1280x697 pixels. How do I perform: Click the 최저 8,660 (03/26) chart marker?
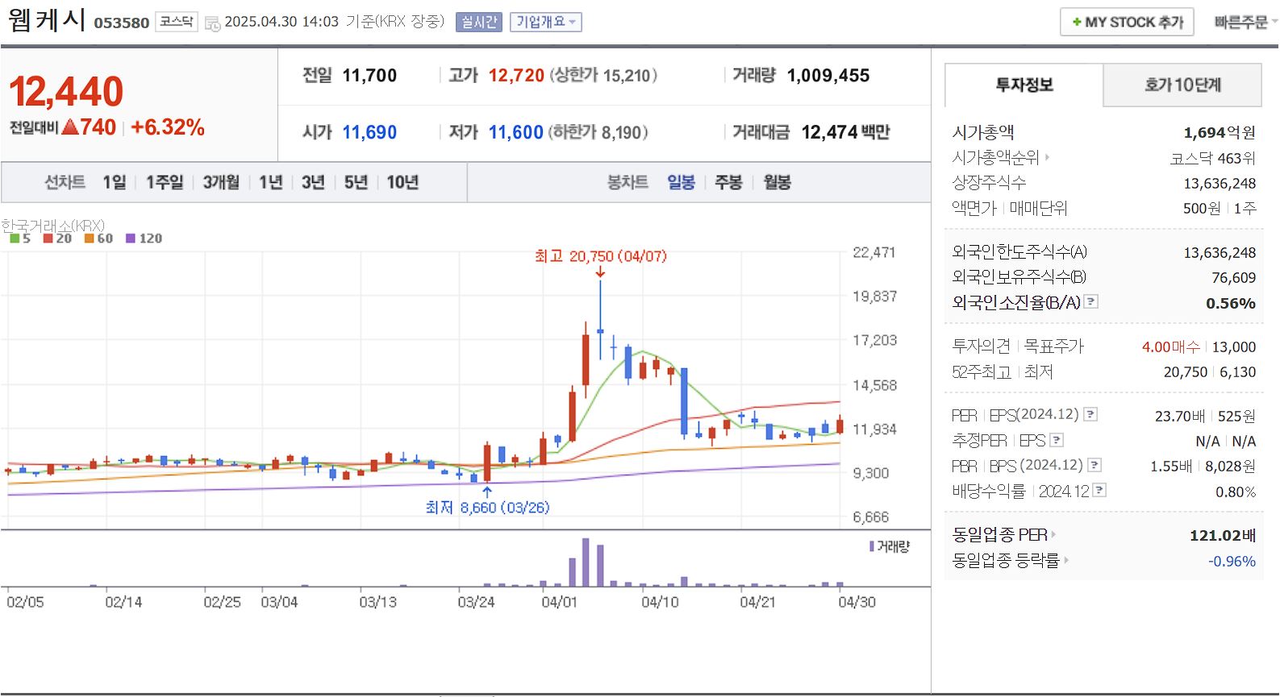(487, 508)
